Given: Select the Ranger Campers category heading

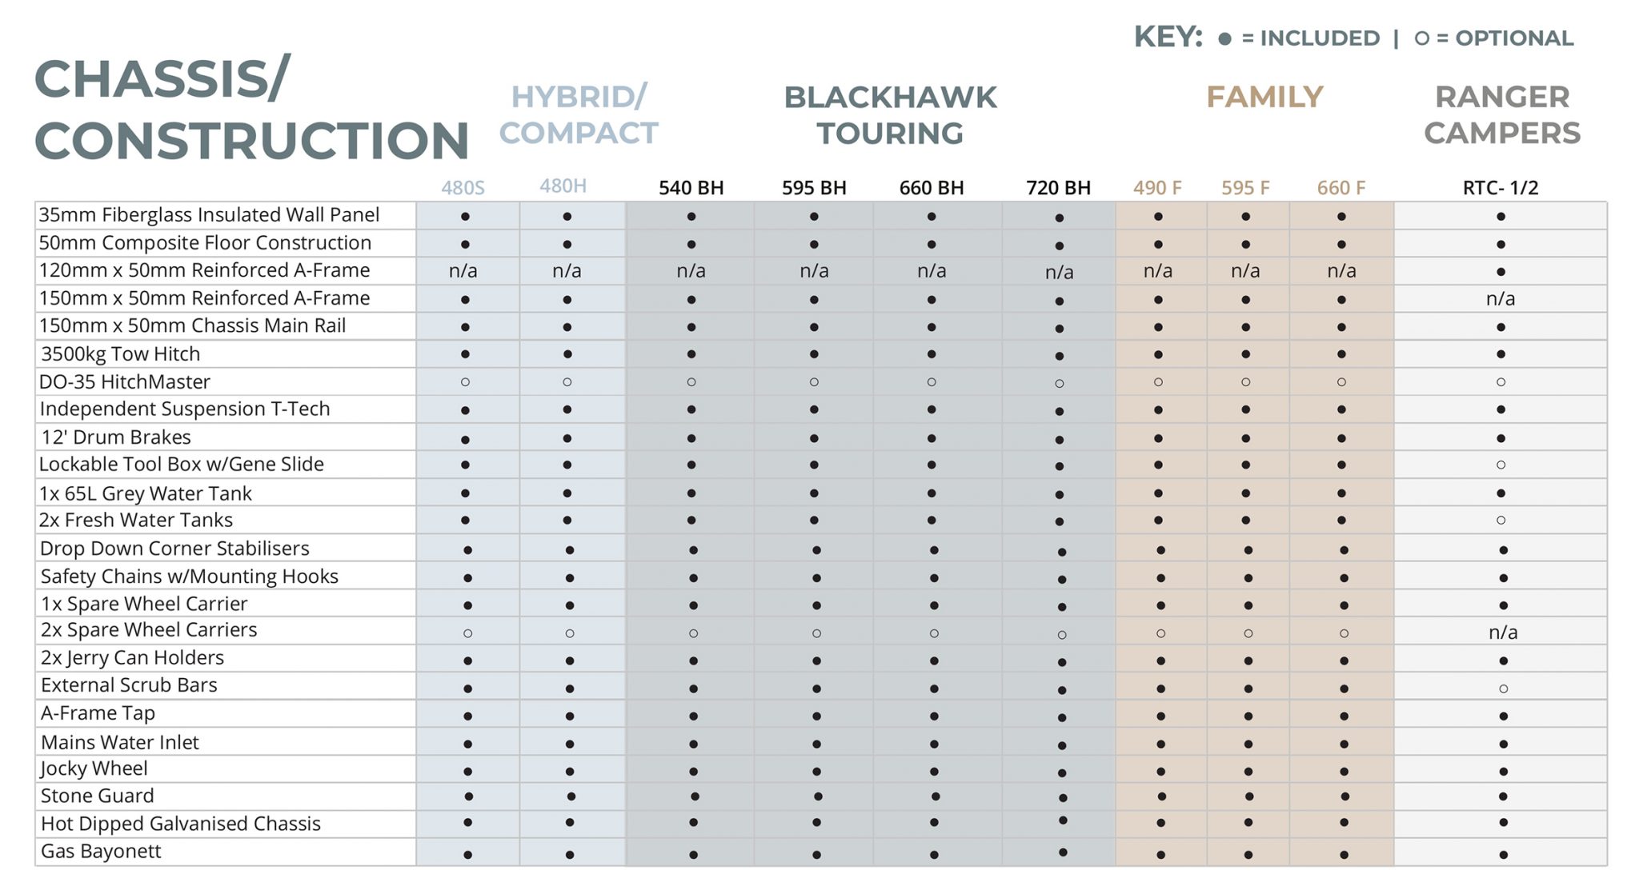Looking at the screenshot, I should (1502, 115).
